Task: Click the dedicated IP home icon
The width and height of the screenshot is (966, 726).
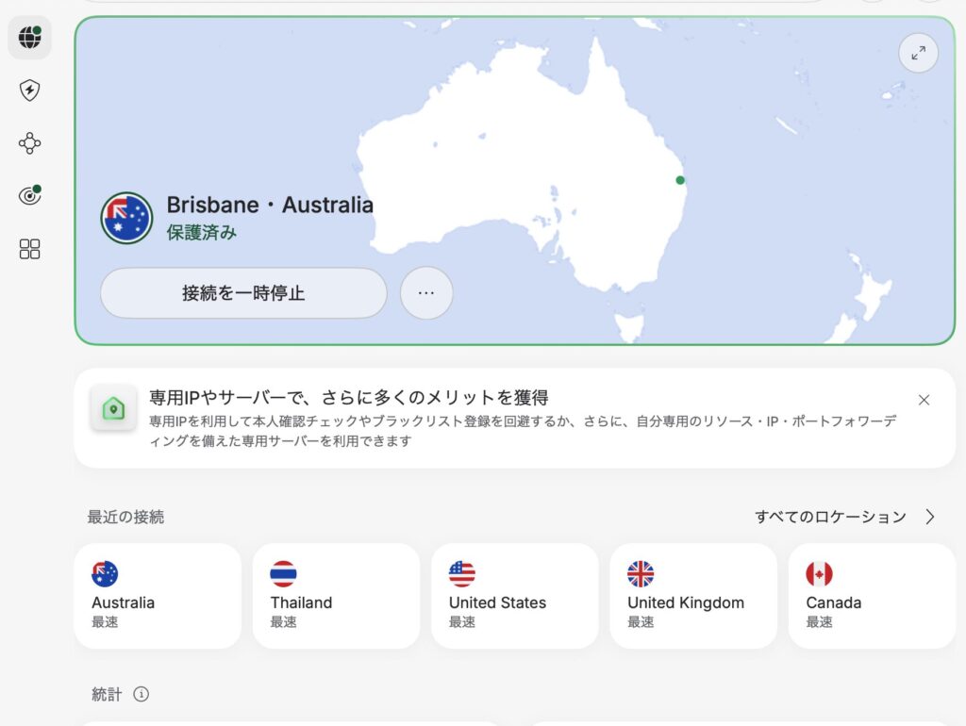Action: [x=113, y=407]
